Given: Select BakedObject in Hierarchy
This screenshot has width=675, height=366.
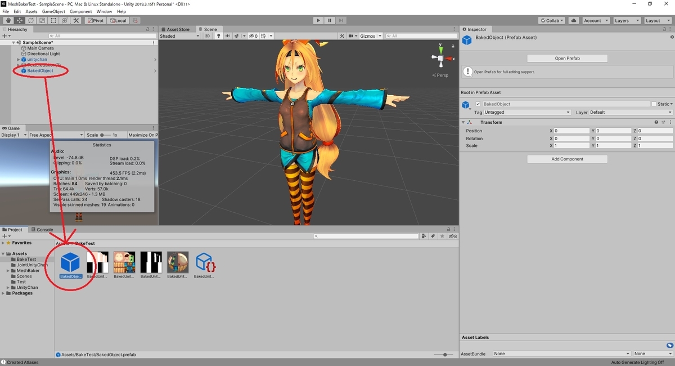Looking at the screenshot, I should click(40, 71).
